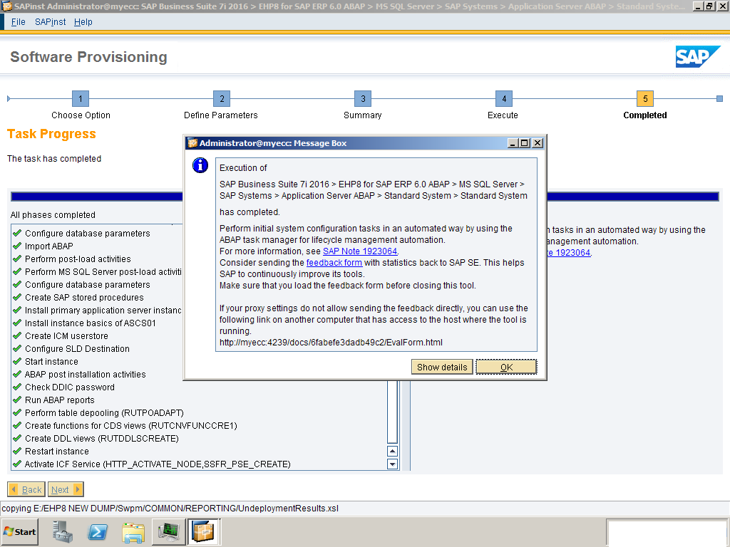This screenshot has height=547, width=730.
Task: Click the checkmark beside Restart instance
Action: click(x=16, y=451)
